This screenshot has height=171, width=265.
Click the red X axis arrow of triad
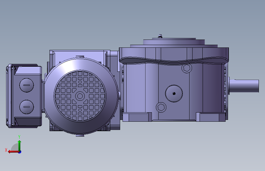pyautogui.click(x=13, y=152)
